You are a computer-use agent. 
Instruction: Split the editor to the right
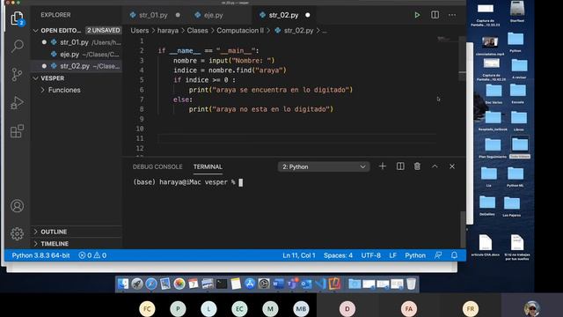(435, 15)
